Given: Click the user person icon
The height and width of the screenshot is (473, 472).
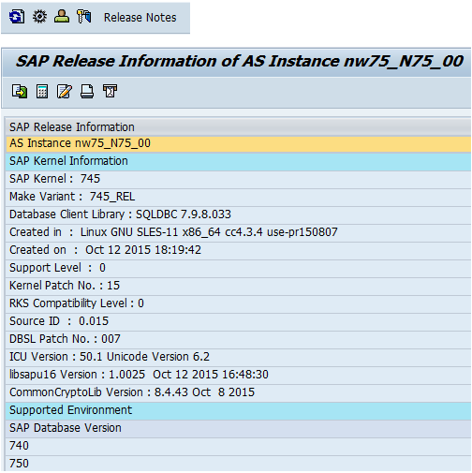Looking at the screenshot, I should click(62, 16).
